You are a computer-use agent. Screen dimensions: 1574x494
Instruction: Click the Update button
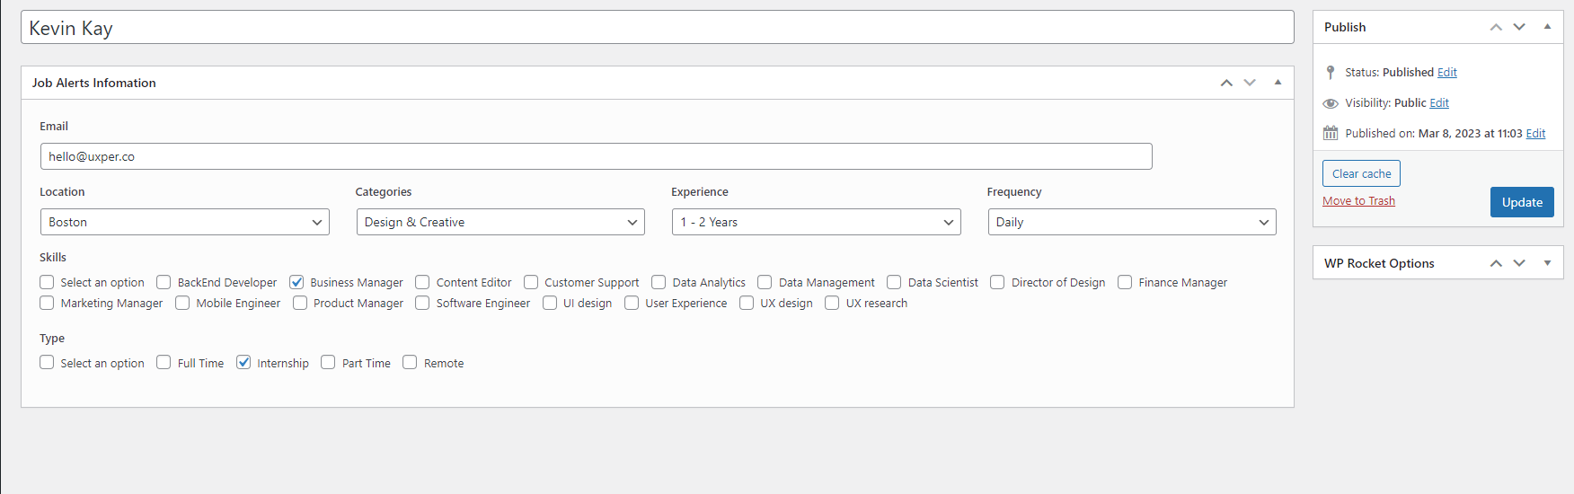coord(1522,202)
